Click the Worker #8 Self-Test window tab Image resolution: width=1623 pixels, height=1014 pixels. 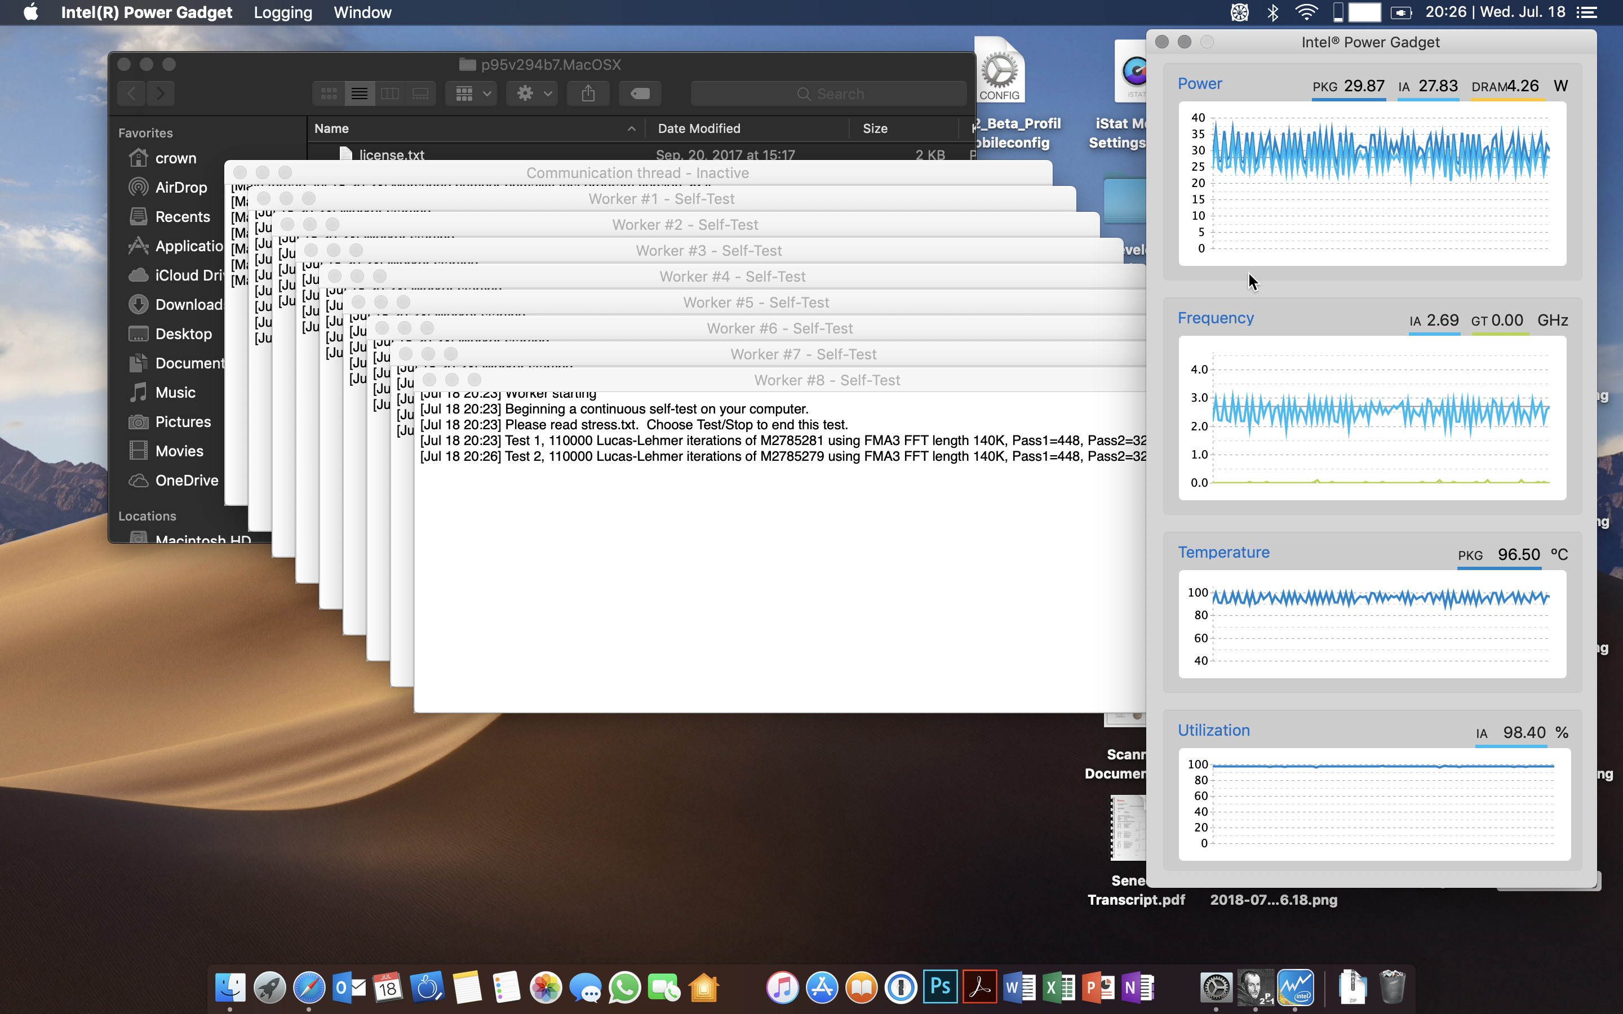click(x=826, y=380)
